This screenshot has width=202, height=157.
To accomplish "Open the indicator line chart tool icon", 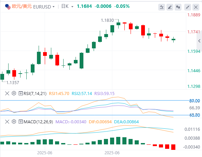I will click(x=162, y=7).
